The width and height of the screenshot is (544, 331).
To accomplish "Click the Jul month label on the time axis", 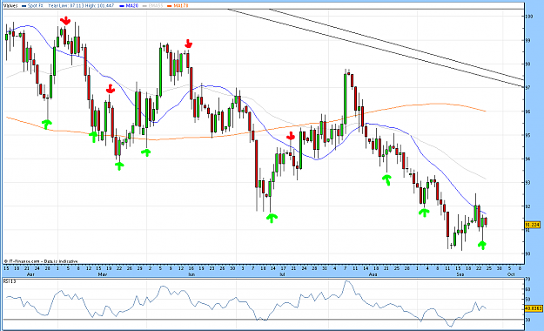I will pyautogui.click(x=282, y=274).
